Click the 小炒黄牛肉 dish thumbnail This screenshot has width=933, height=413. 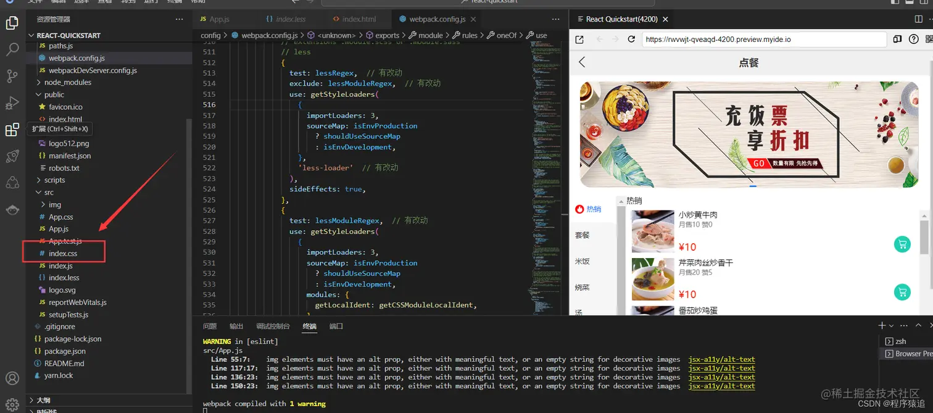click(653, 232)
